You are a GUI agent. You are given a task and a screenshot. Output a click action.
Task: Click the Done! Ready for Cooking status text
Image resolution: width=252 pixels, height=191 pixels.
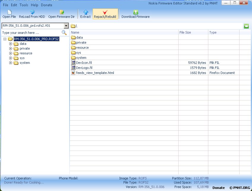coord(24,182)
